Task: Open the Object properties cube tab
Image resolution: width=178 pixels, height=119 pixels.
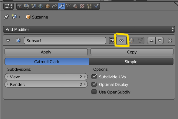Action: 48,6
